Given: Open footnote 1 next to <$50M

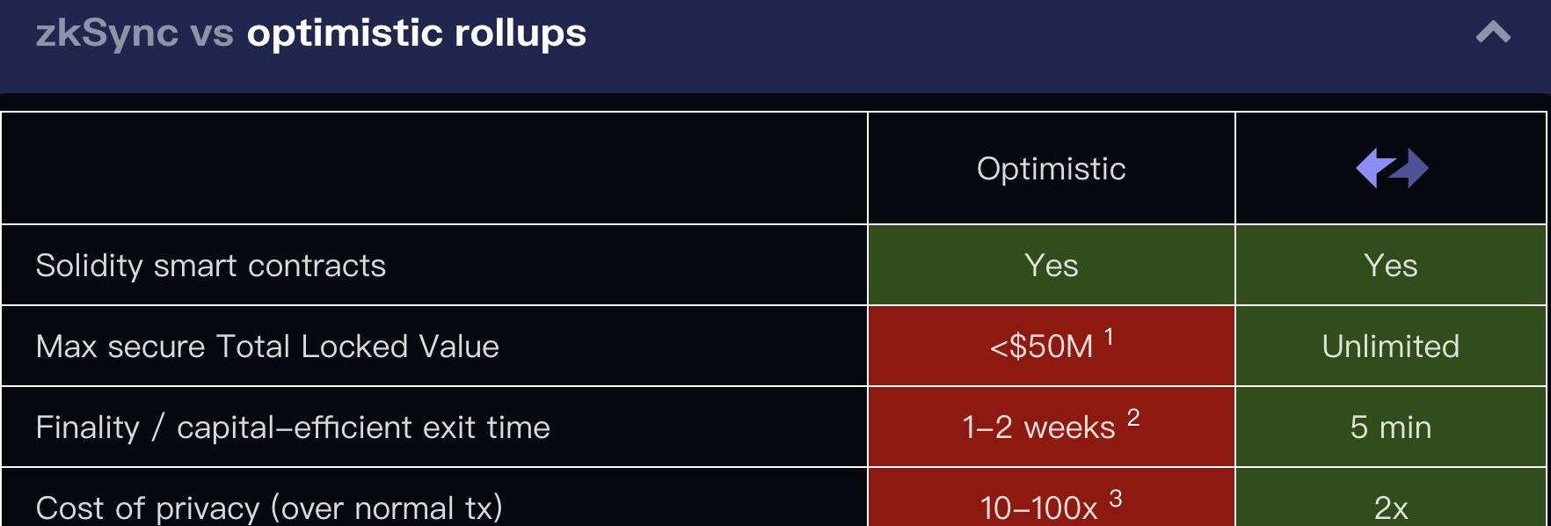Looking at the screenshot, I should (x=1109, y=336).
